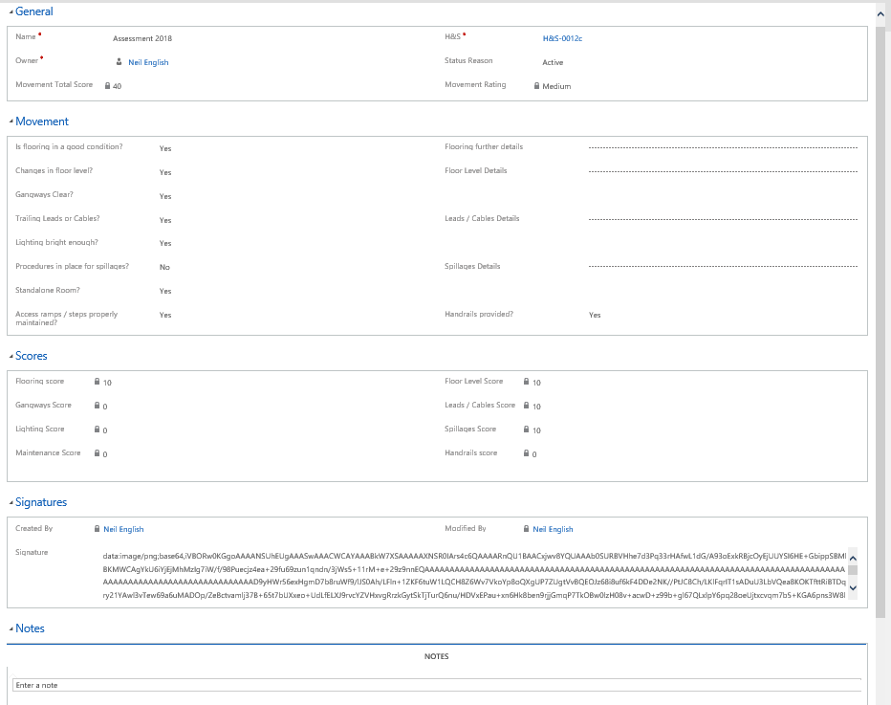This screenshot has width=891, height=705.
Task: Toggle 'Handrails provided?' Yes value
Action: pos(595,315)
